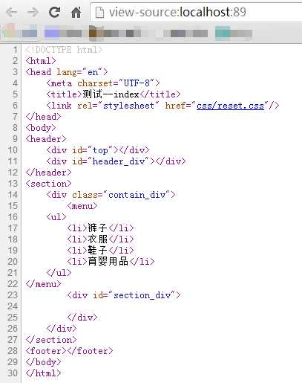
Task: Reload the view-source page
Action: point(54,12)
